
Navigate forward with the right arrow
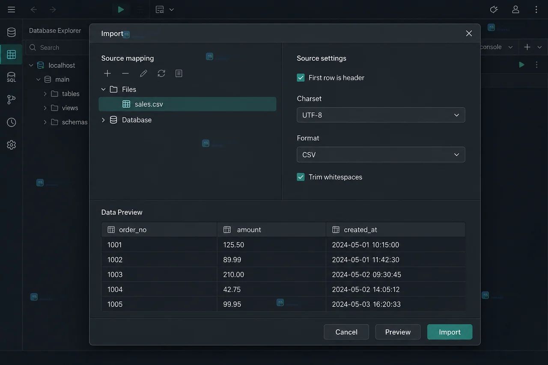(x=53, y=9)
